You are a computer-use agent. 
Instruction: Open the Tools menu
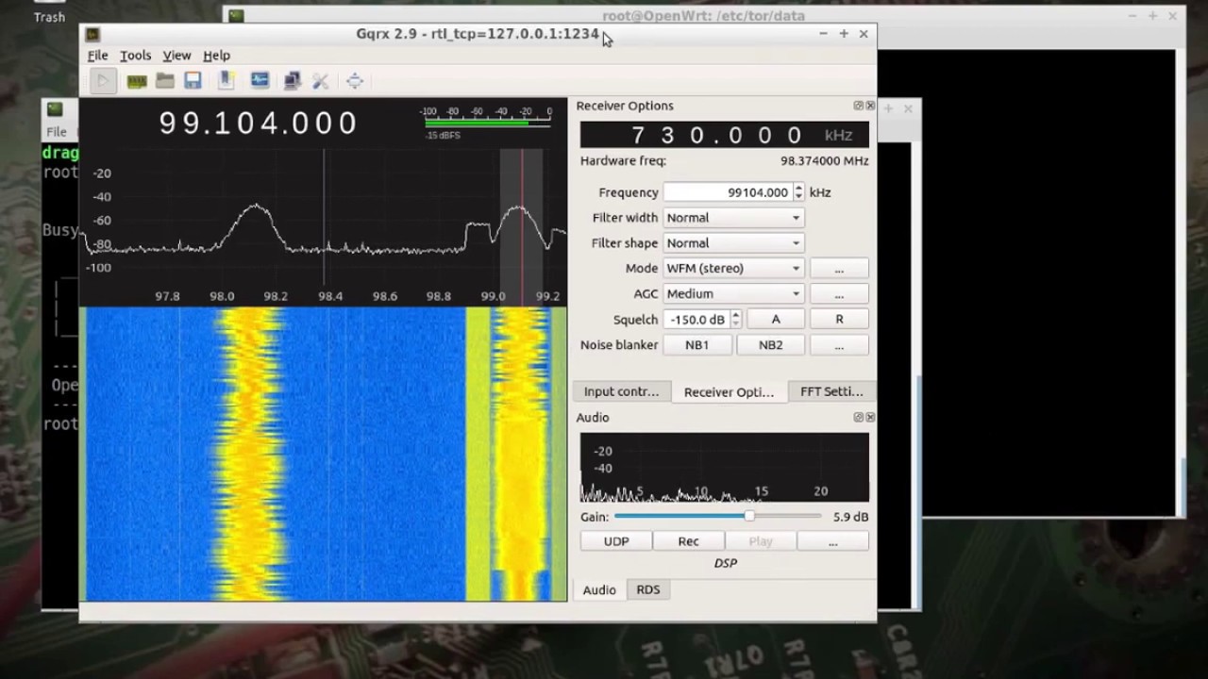point(135,56)
